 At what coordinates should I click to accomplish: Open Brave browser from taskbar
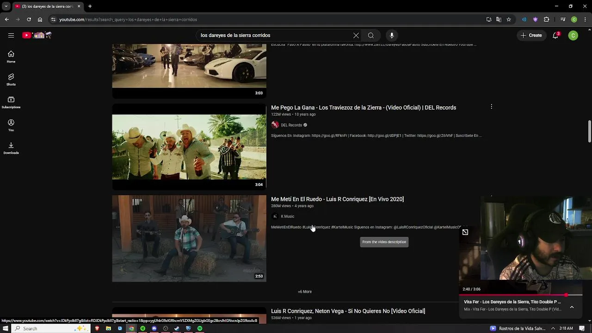click(x=97, y=328)
